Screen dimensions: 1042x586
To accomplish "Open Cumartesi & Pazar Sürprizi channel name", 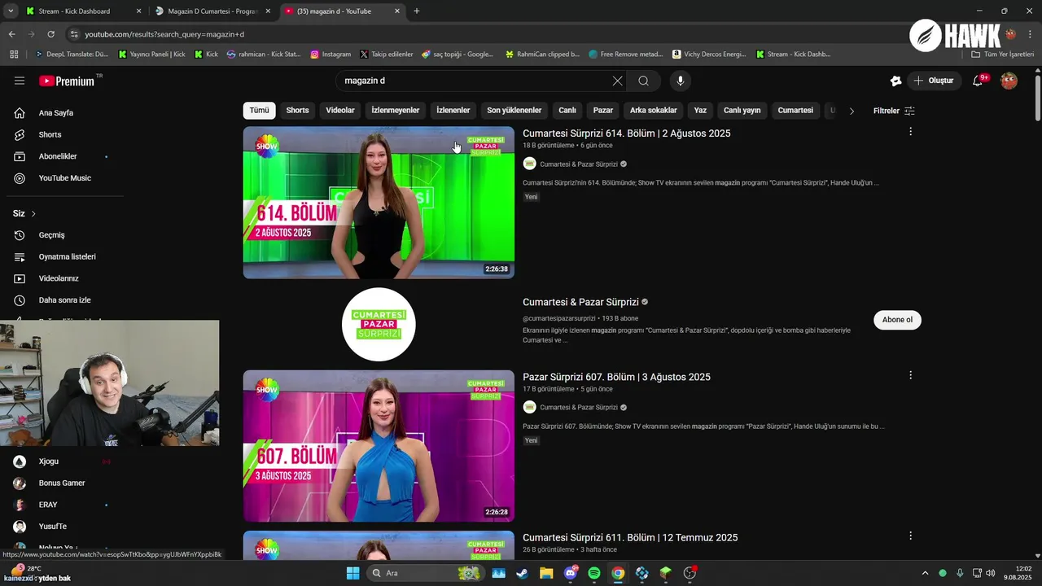I will click(x=580, y=303).
